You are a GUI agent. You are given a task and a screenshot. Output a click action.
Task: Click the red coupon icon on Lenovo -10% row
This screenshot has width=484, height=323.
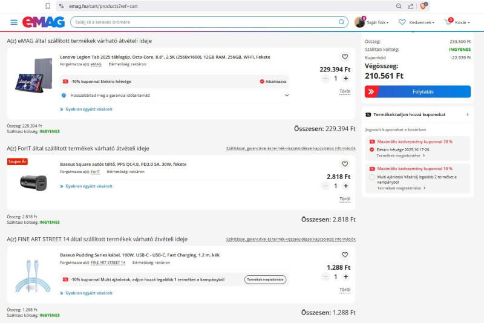click(65, 82)
